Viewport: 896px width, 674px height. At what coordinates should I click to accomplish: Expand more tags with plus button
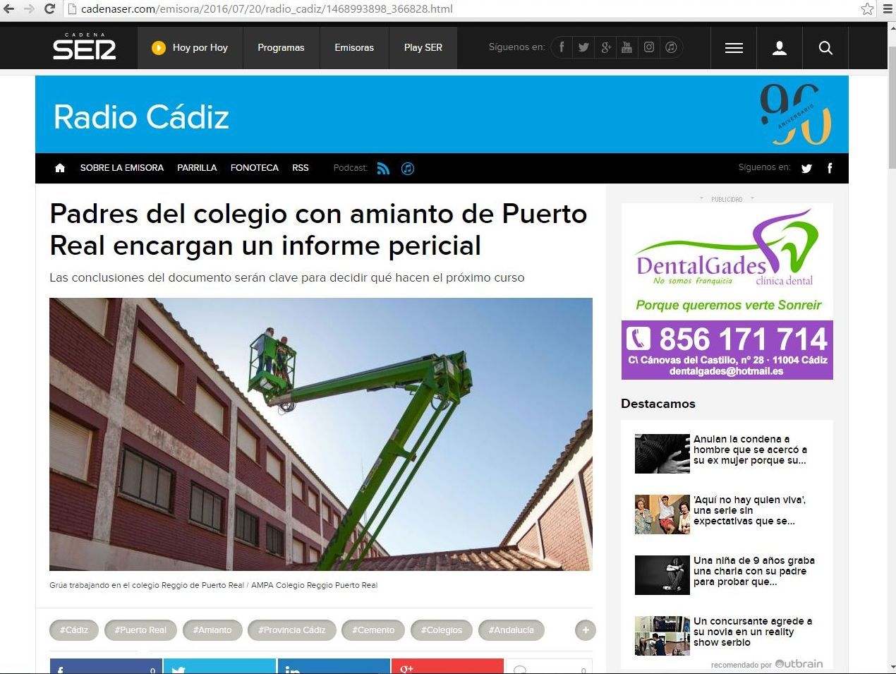[x=585, y=630]
